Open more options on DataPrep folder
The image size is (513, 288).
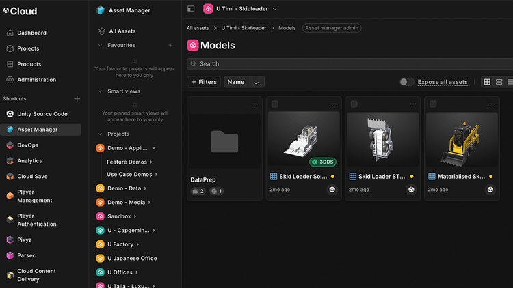click(x=254, y=104)
